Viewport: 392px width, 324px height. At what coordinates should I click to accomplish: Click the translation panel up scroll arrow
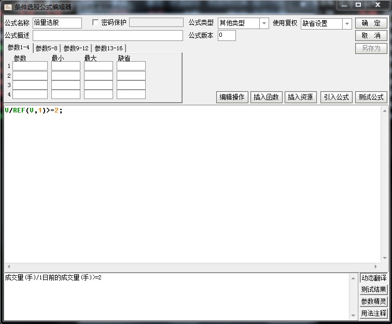pos(353,278)
